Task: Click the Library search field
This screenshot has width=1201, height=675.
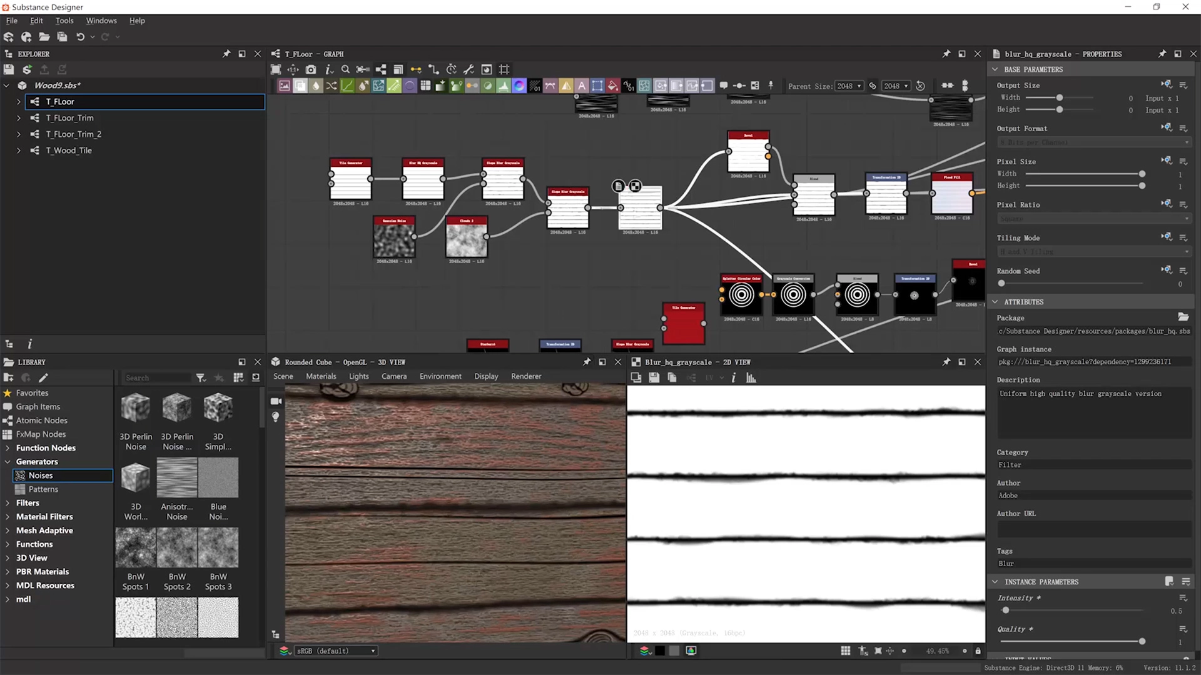Action: tap(156, 378)
